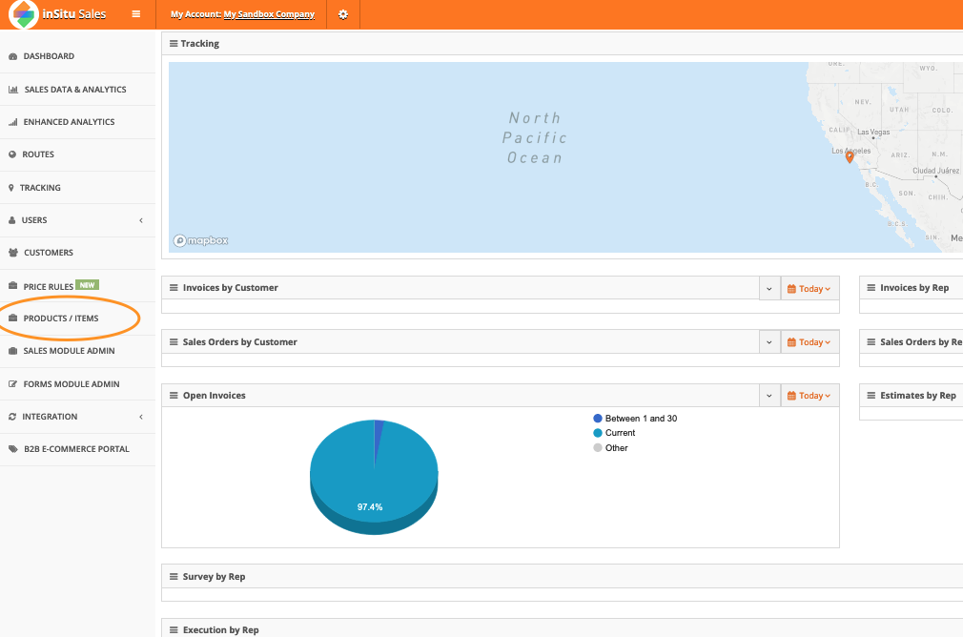Viewport: 963px width, 637px height.
Task: Click the Open Invoices panel menu icon
Action: point(174,396)
